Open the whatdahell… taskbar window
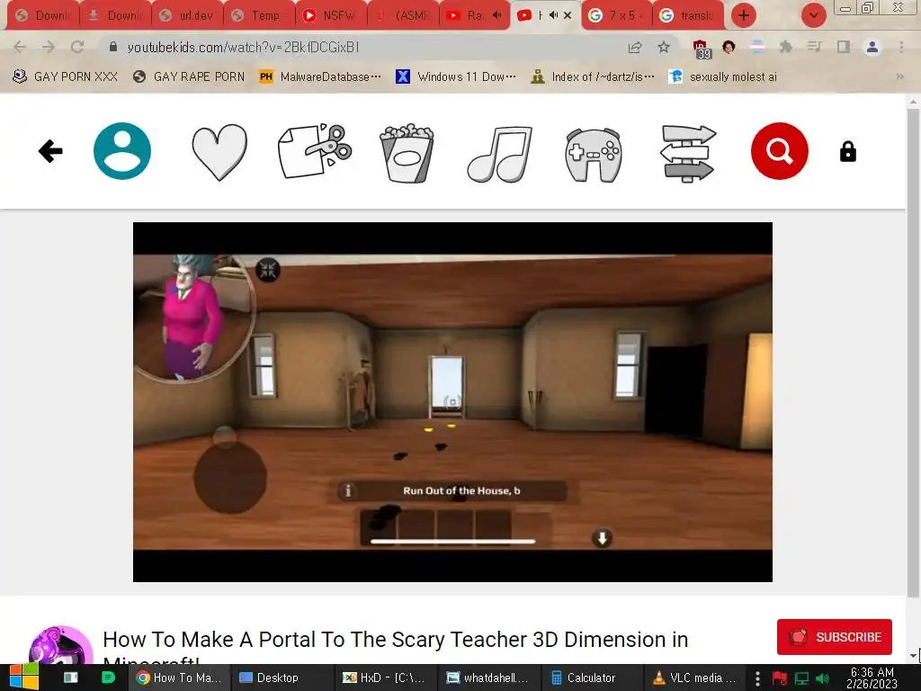921x691 pixels. tap(487, 678)
